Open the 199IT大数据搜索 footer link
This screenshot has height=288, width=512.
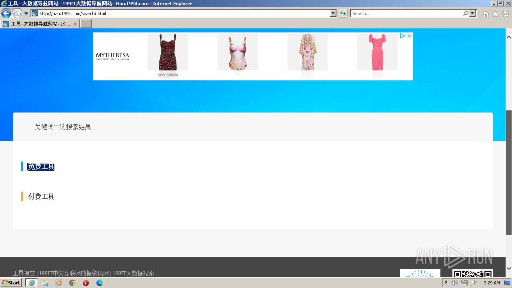click(133, 274)
